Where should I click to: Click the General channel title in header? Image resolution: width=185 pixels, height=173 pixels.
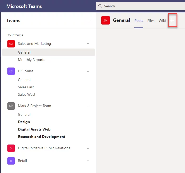(121, 20)
